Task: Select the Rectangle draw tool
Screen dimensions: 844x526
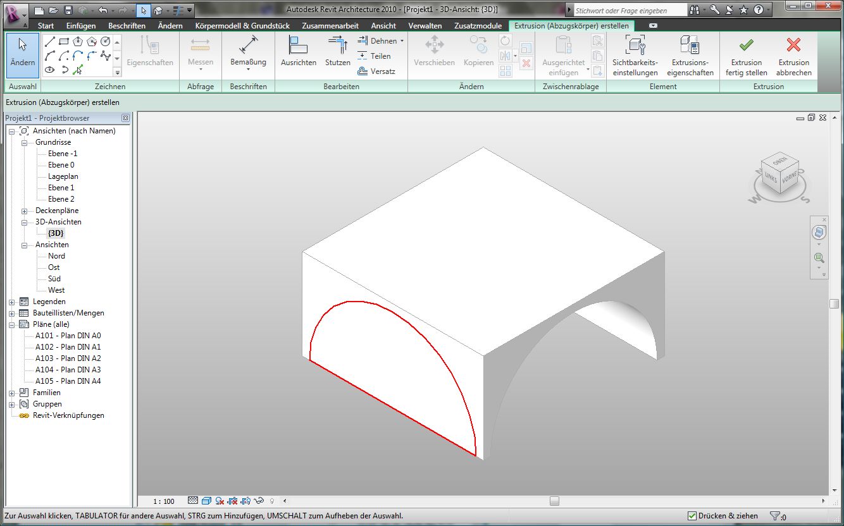Action: [x=64, y=42]
